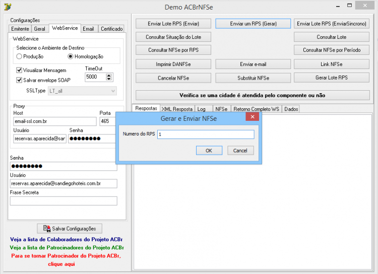
Task: Switch to the Respostas tab
Action: (146, 108)
